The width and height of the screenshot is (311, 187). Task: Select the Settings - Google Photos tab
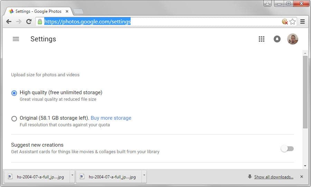(38, 11)
